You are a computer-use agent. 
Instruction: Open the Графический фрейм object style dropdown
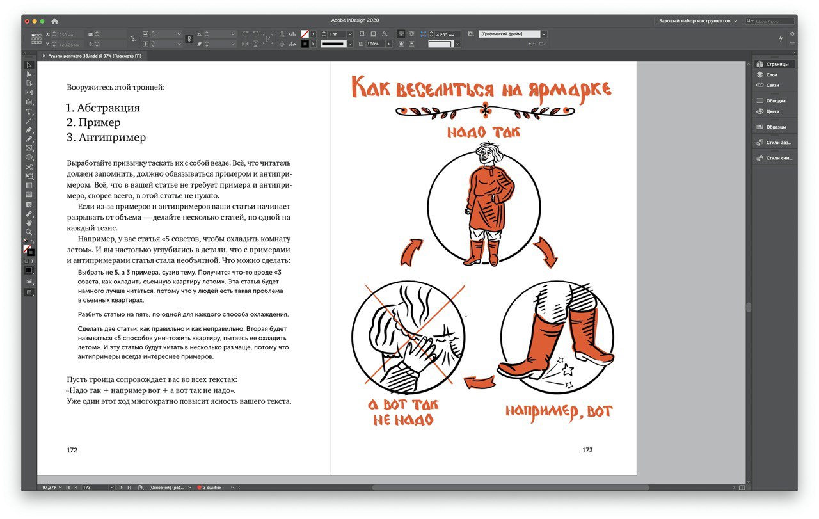(x=544, y=34)
